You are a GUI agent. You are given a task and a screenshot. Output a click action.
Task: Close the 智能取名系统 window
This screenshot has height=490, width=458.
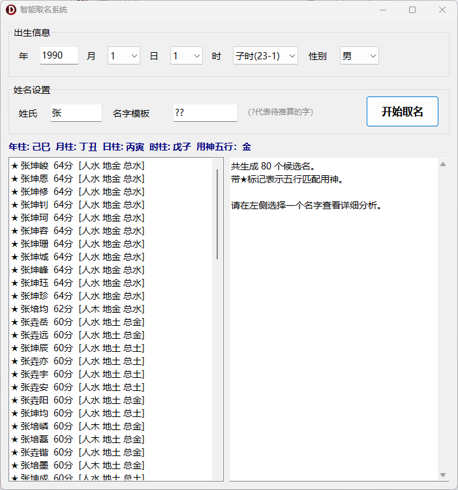tap(442, 10)
